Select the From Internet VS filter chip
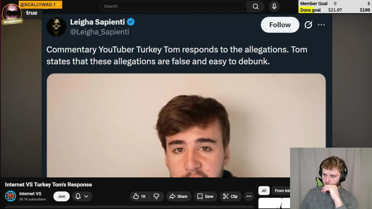 click(x=282, y=191)
